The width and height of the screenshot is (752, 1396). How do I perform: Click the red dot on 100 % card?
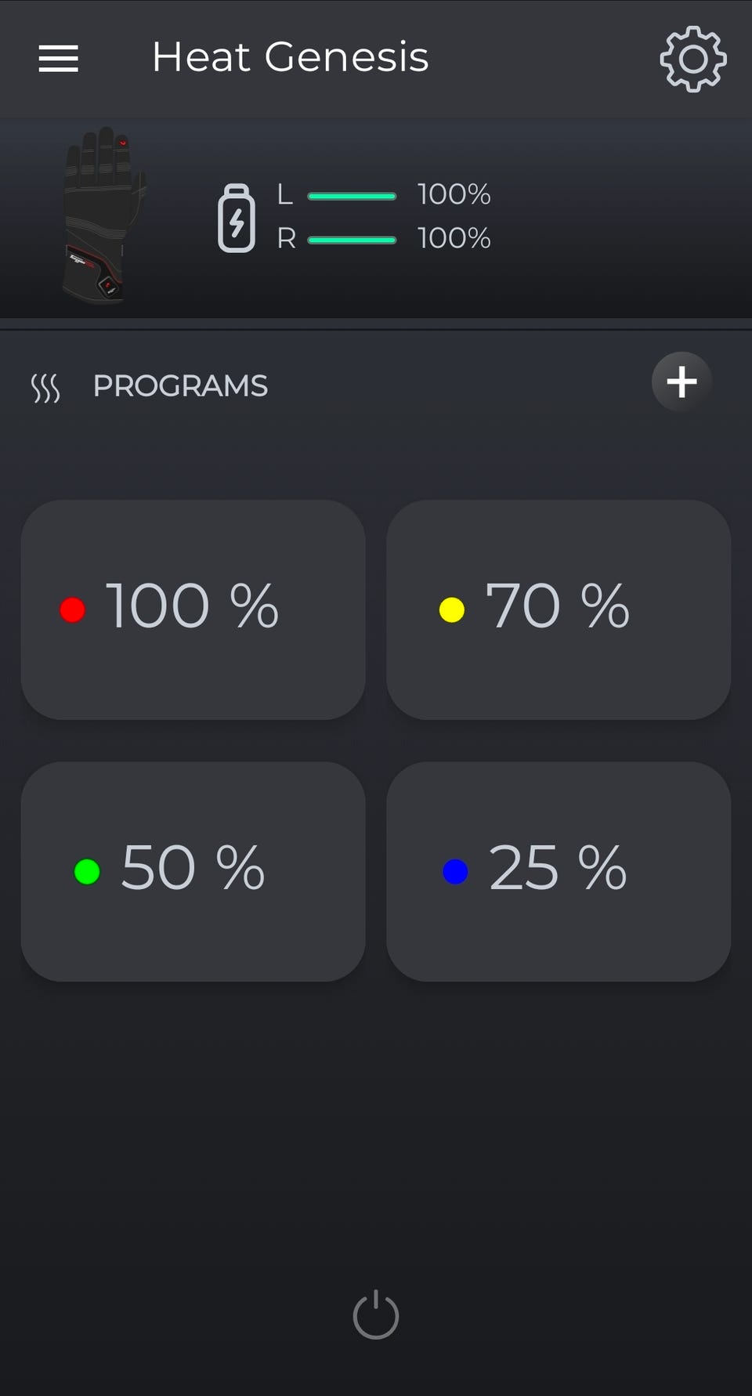coord(73,609)
